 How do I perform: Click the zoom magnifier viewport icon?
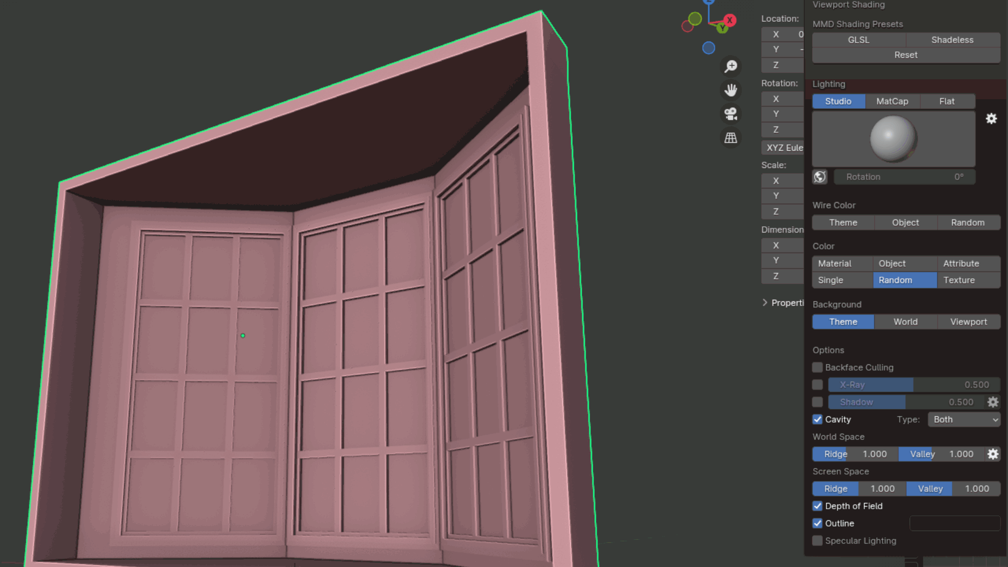tap(731, 66)
